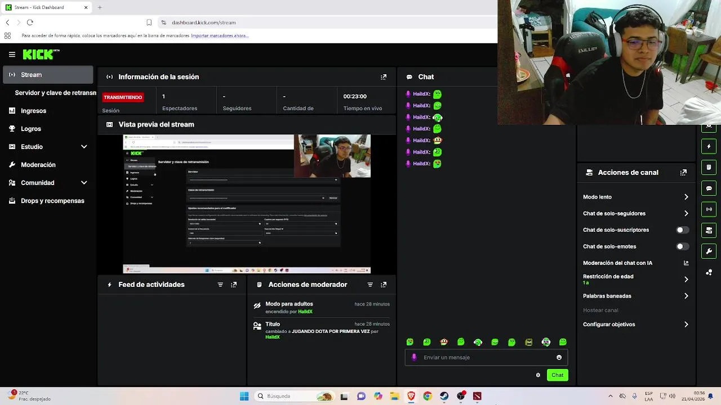Click the TRANSMITIENDO live status badge

click(123, 97)
